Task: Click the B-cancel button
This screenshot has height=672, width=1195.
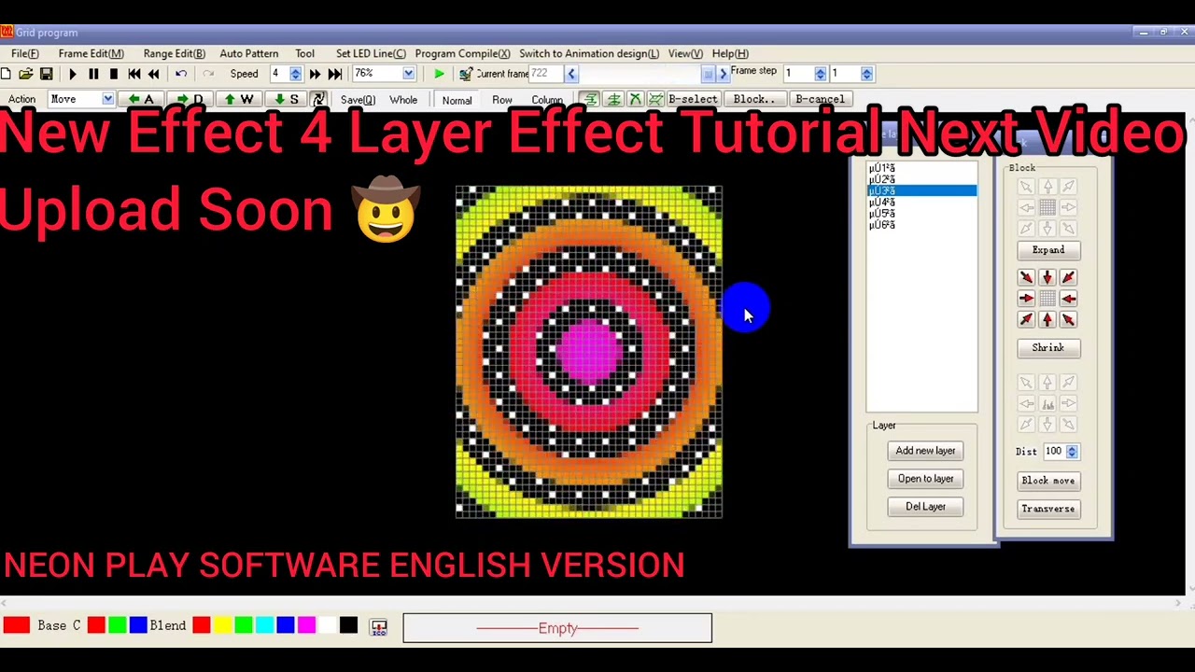Action: tap(820, 99)
